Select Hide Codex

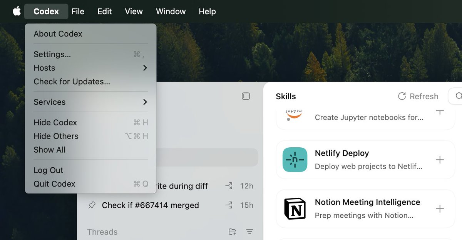tap(90, 122)
